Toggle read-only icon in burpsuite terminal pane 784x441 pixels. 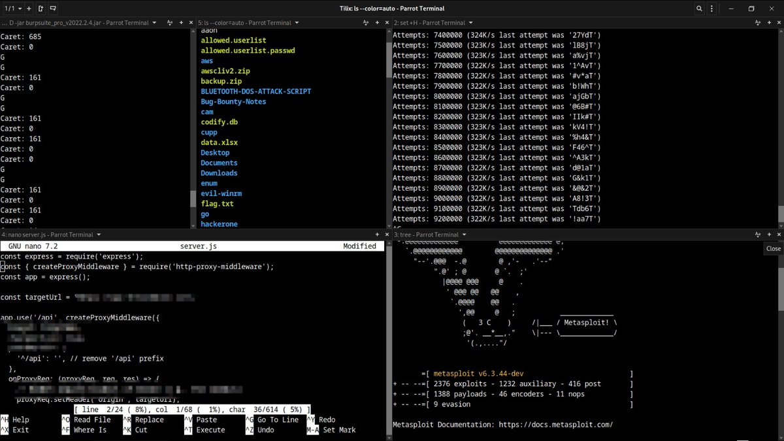click(169, 23)
